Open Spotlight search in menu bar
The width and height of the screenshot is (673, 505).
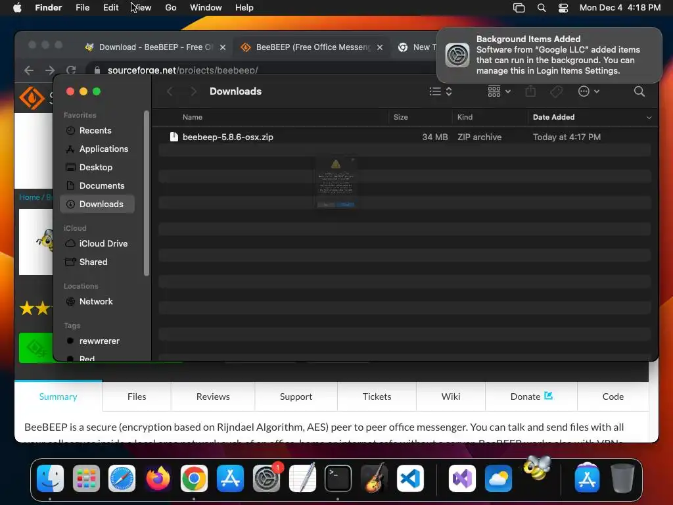542,8
